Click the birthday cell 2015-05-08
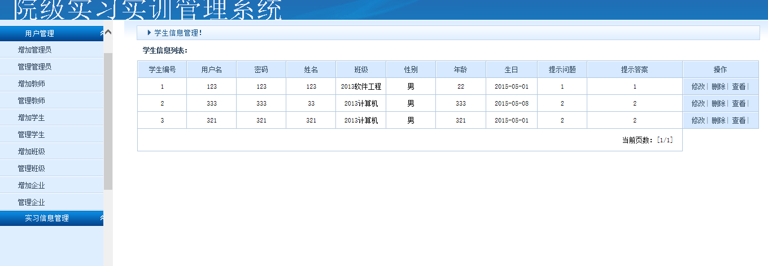The image size is (768, 266). pos(512,103)
